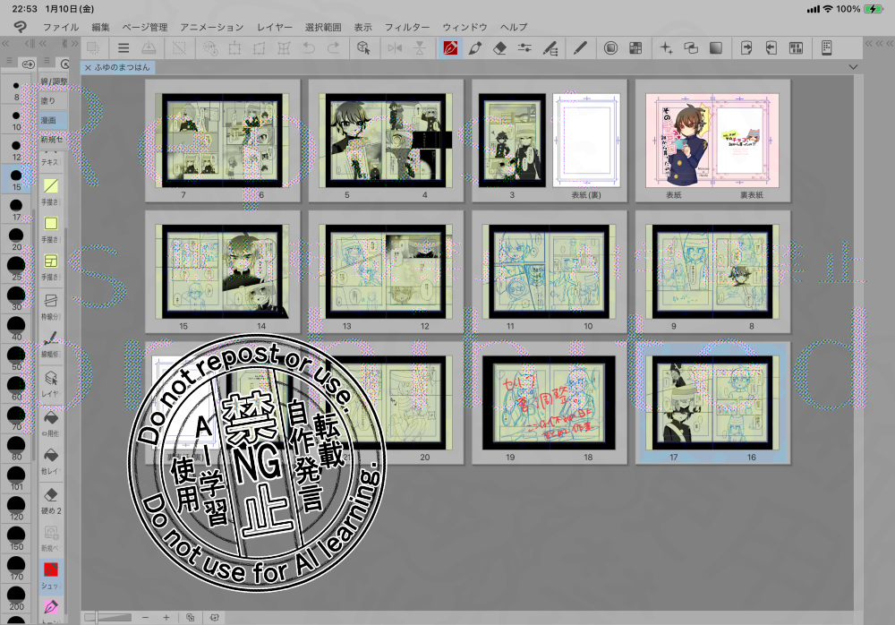Select brush size 15 preset
895x625 pixels.
(x=15, y=178)
